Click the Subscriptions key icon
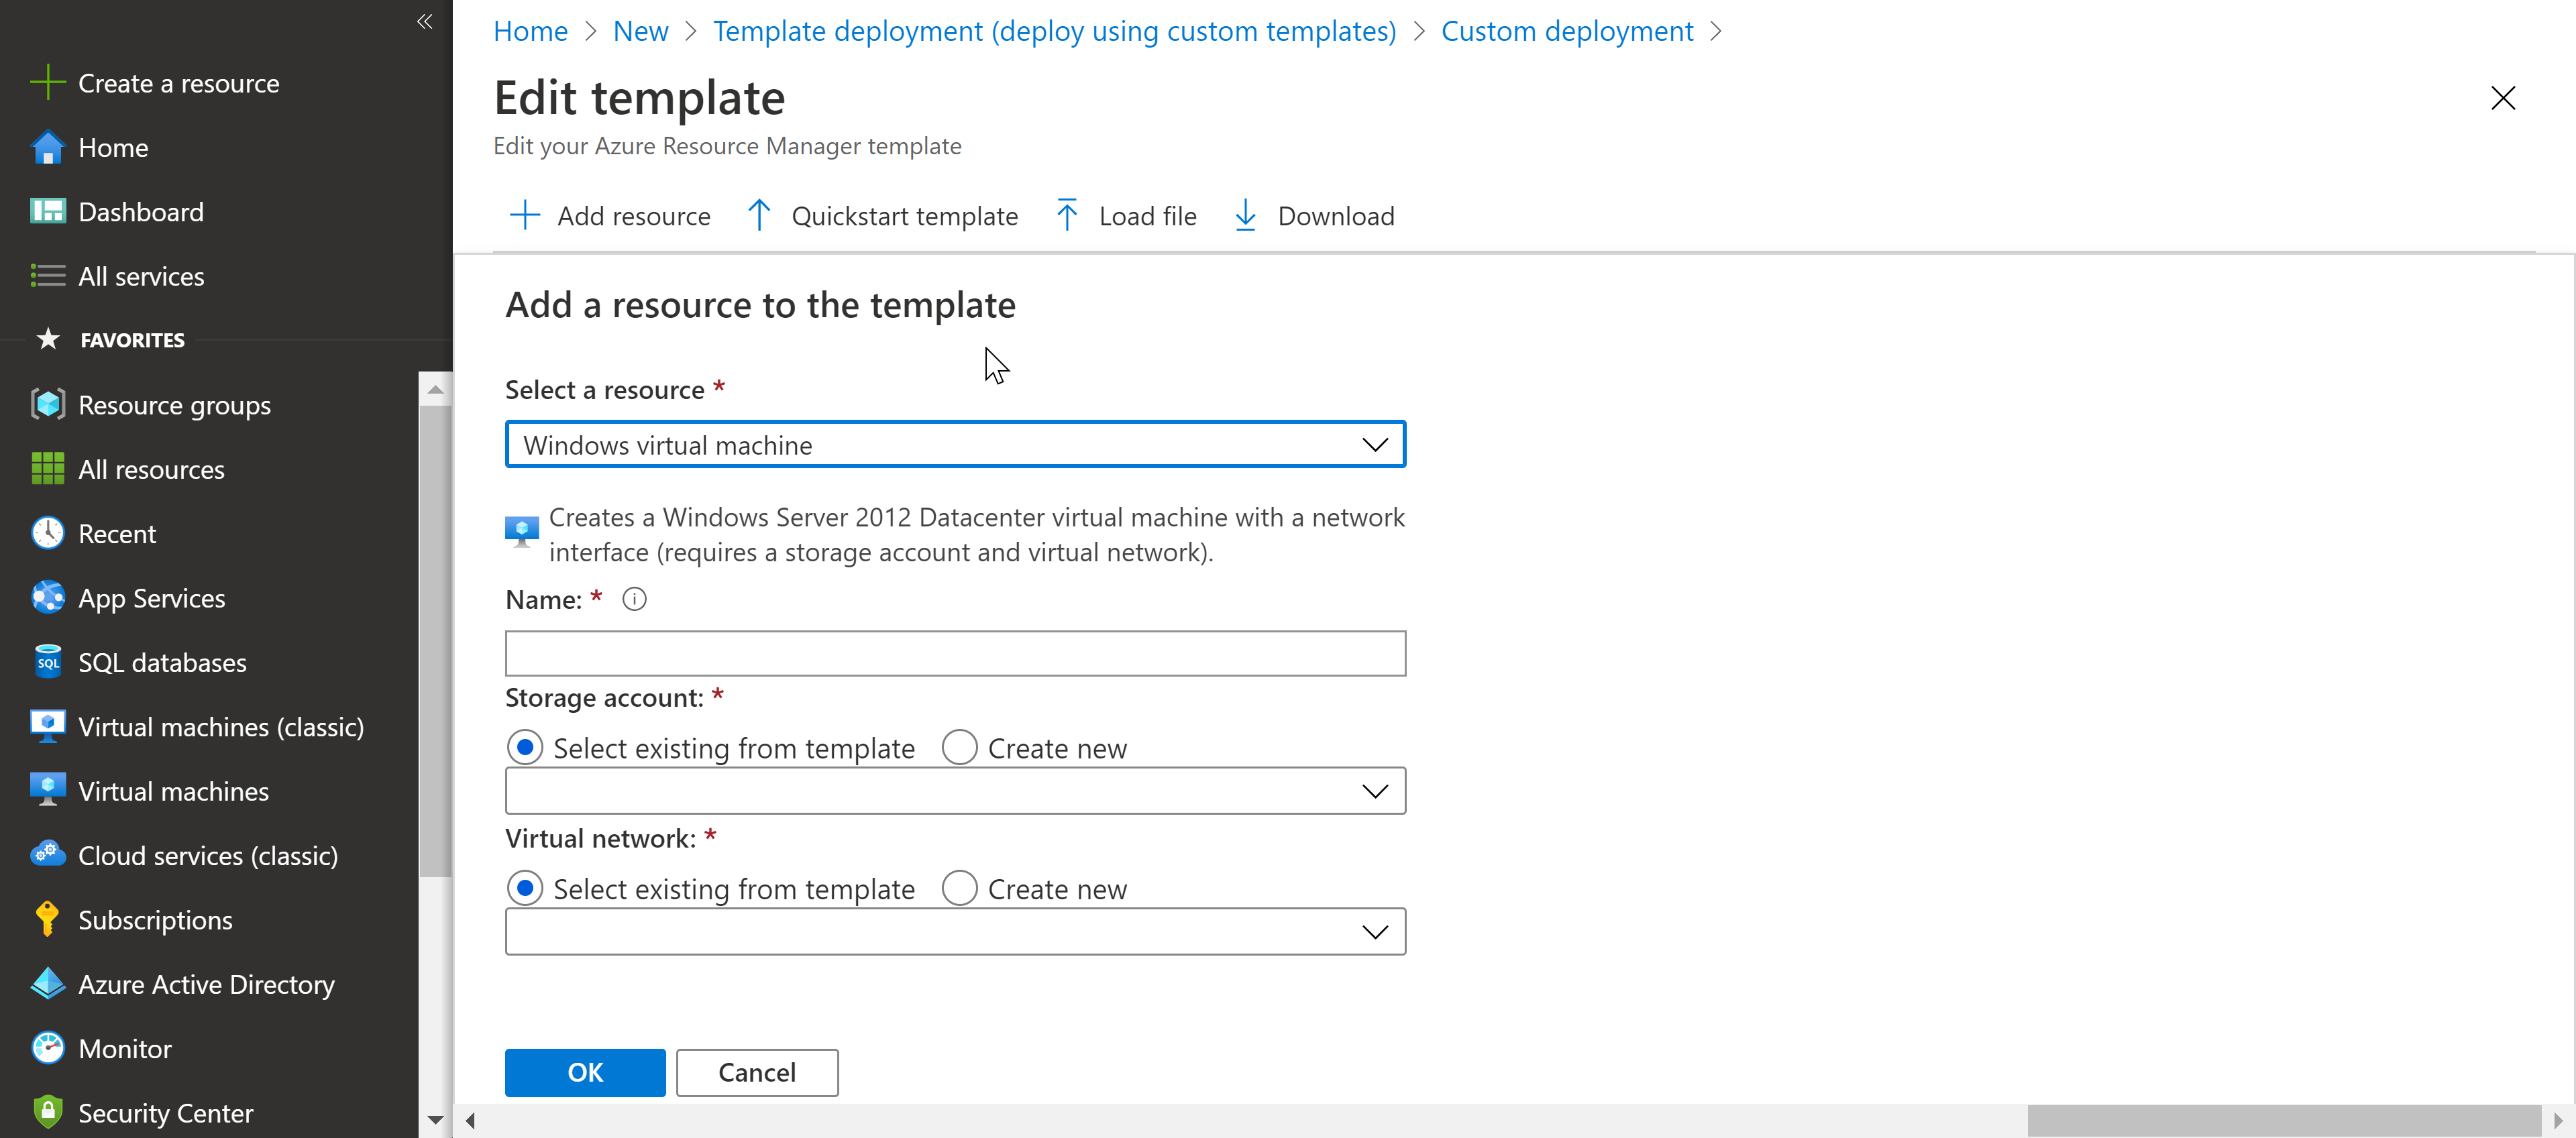 [x=47, y=919]
